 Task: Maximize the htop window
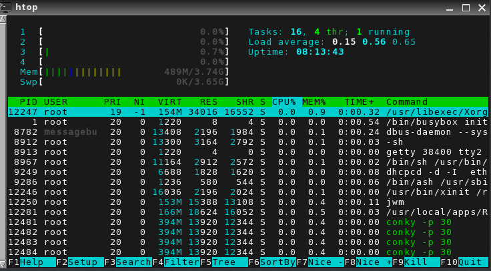coord(466,7)
